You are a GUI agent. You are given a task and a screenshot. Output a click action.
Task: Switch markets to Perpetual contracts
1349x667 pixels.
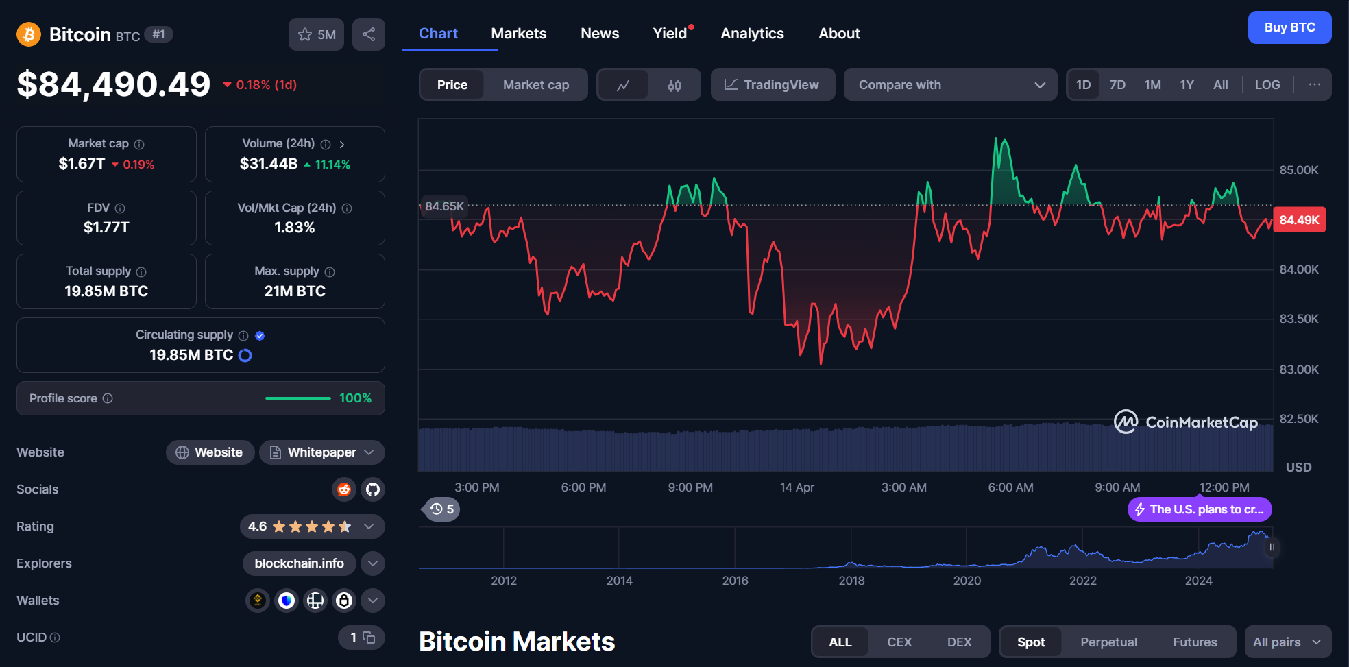click(x=1108, y=642)
